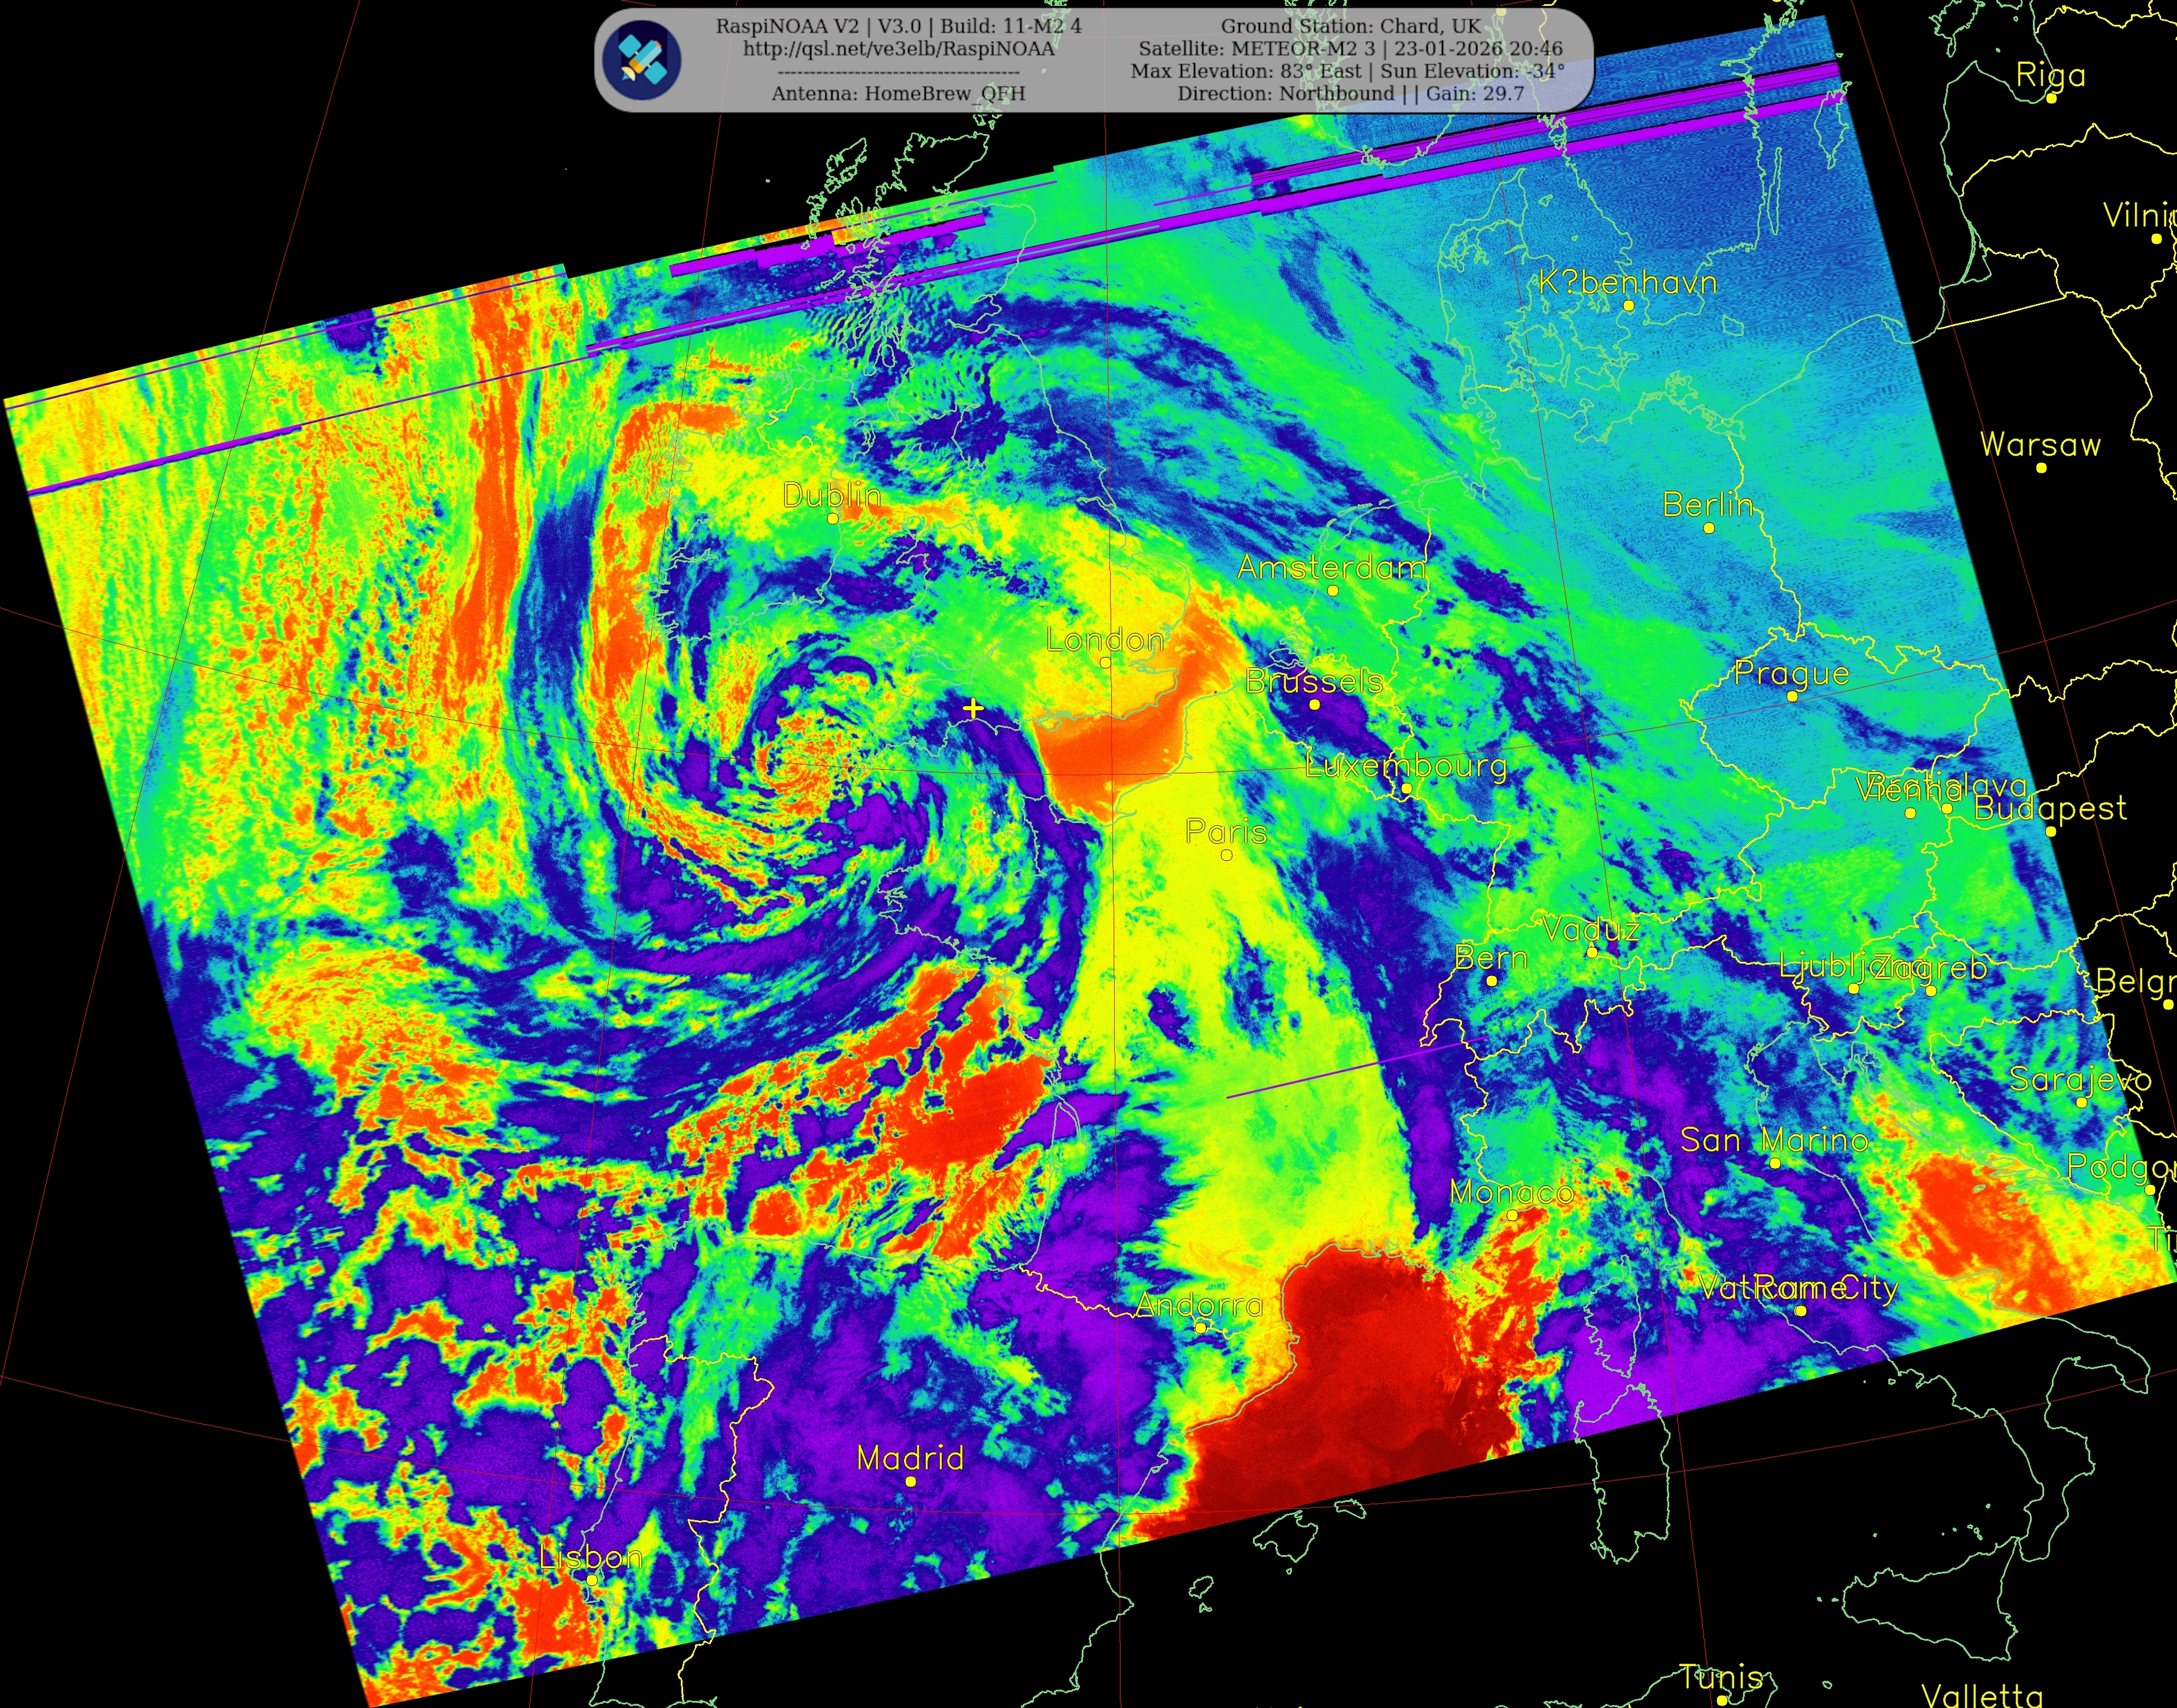
Task: Click the Andorra city label
Action: click(1199, 1305)
